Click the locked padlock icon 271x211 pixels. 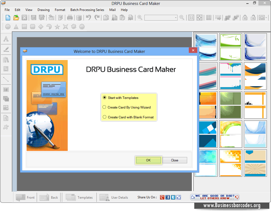coord(245,18)
